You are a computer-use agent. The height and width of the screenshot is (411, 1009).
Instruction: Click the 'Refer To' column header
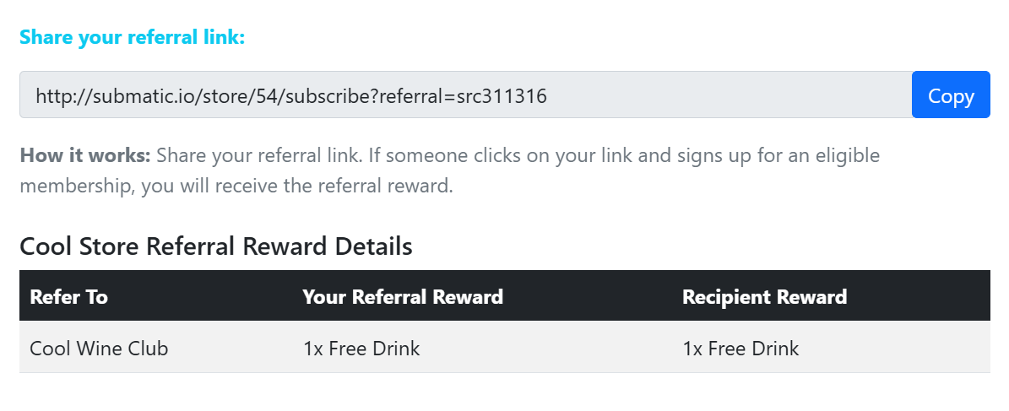pos(69,296)
